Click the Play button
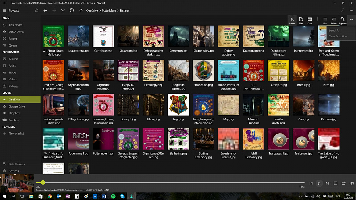Screen dimensions: 356x200 coord(319,183)
